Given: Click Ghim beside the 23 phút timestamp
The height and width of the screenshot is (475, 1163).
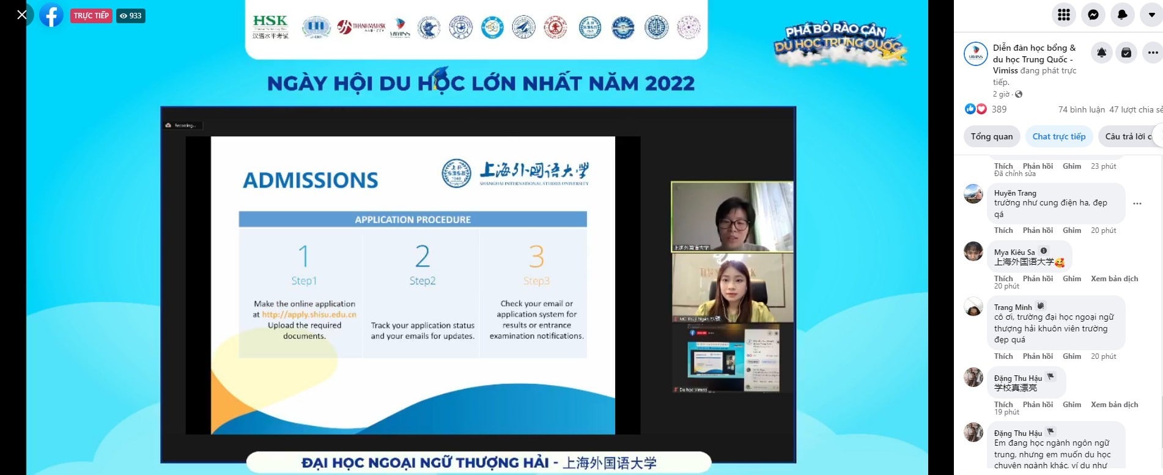Looking at the screenshot, I should point(1072,166).
